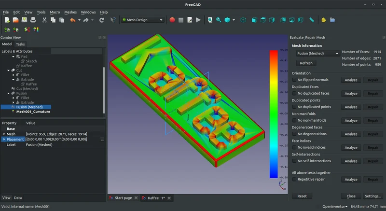This screenshot has width=386, height=211.
Task: Activate the What's This help cursor
Action: click(x=113, y=20)
